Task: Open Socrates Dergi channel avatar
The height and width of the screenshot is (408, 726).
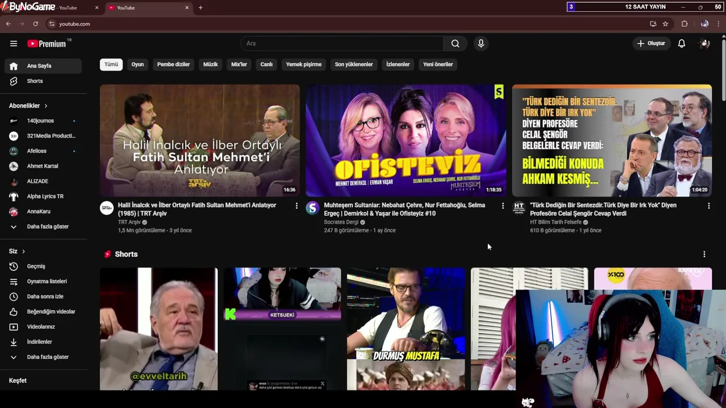Action: click(x=313, y=208)
